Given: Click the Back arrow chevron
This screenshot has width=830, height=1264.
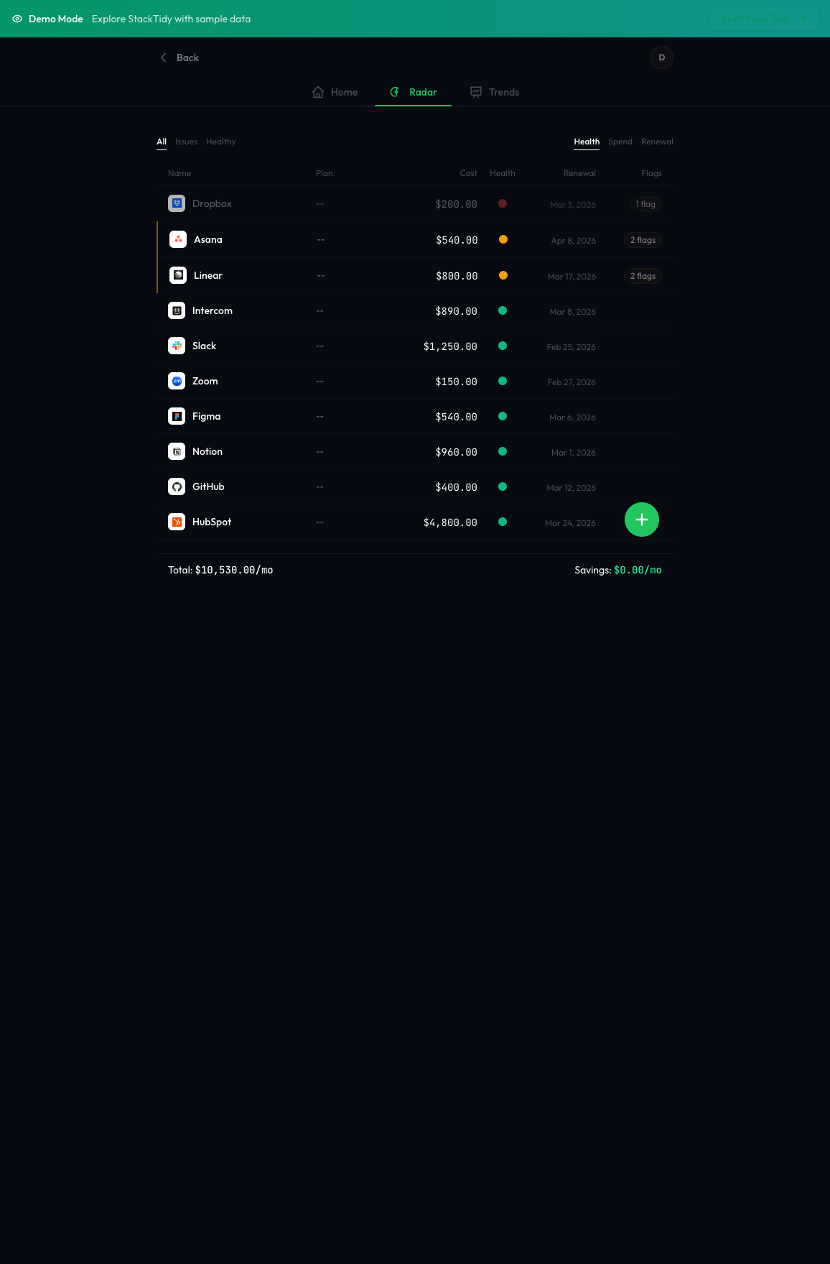Looking at the screenshot, I should click(x=163, y=57).
